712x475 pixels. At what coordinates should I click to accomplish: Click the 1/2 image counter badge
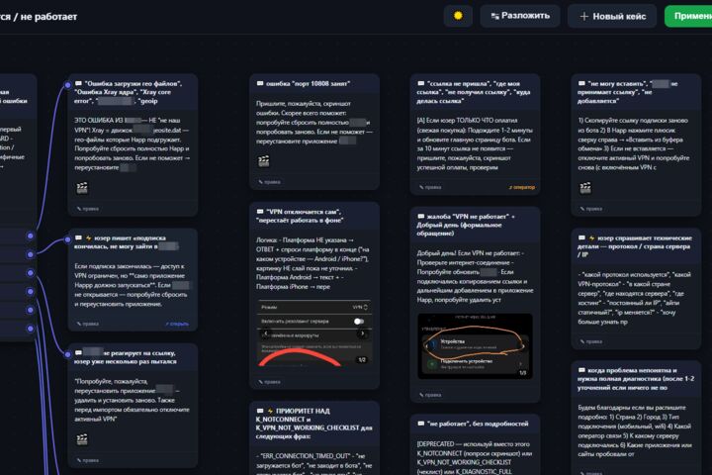tap(362, 359)
